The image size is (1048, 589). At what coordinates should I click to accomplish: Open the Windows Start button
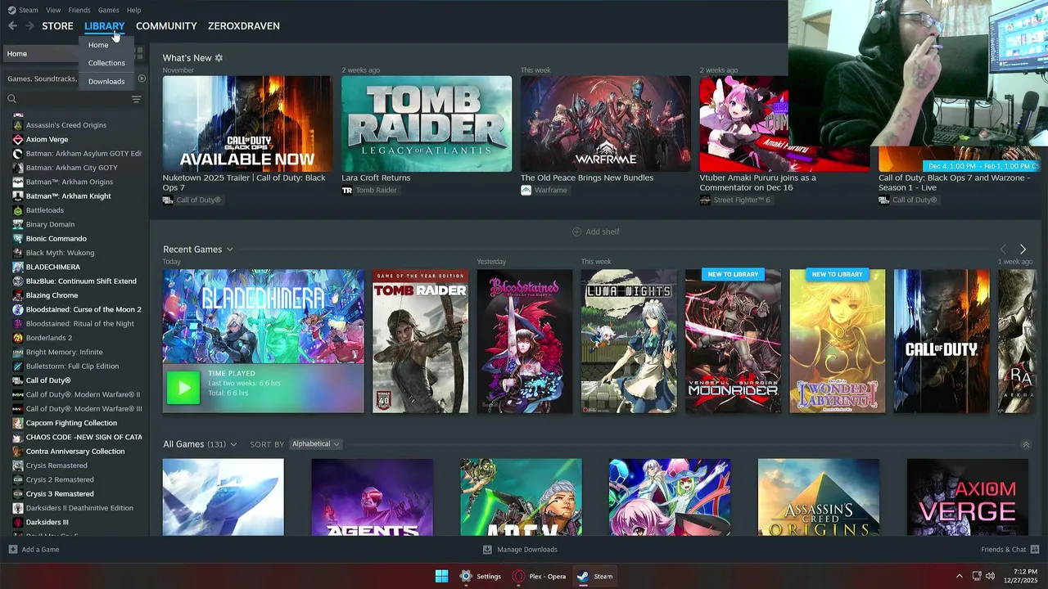[441, 576]
